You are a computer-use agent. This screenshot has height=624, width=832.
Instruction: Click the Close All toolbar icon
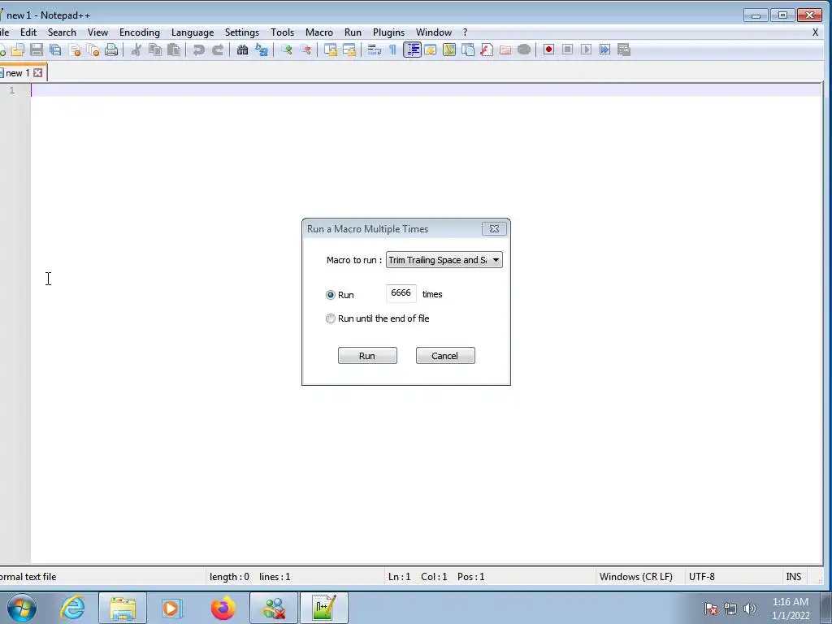93,50
